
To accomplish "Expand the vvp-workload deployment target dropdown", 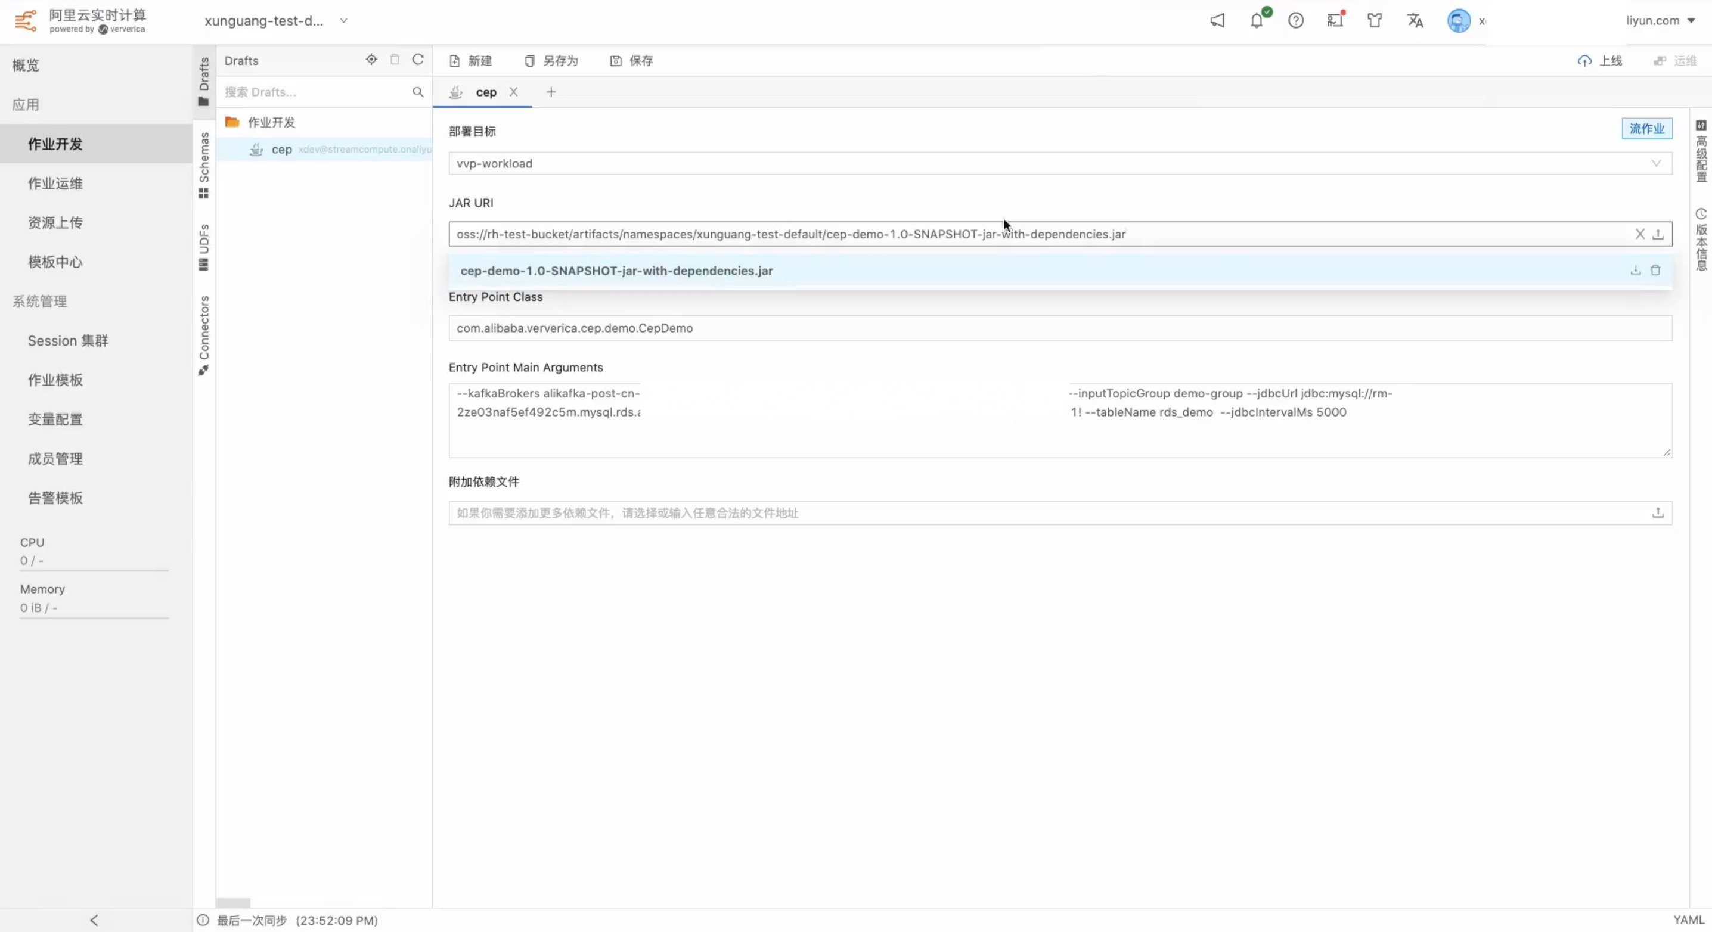I will pyautogui.click(x=1655, y=163).
